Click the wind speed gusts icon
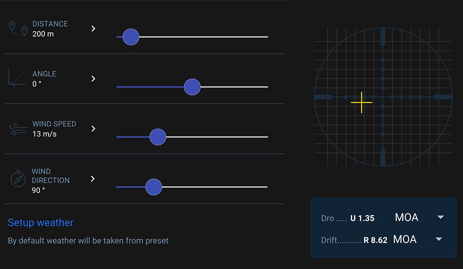This screenshot has width=463, height=269. tap(18, 129)
